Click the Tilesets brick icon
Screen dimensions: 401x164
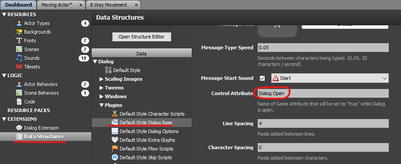[19, 67]
